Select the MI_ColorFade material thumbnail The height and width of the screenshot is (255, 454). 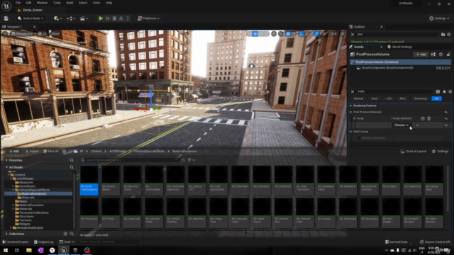tap(240, 180)
